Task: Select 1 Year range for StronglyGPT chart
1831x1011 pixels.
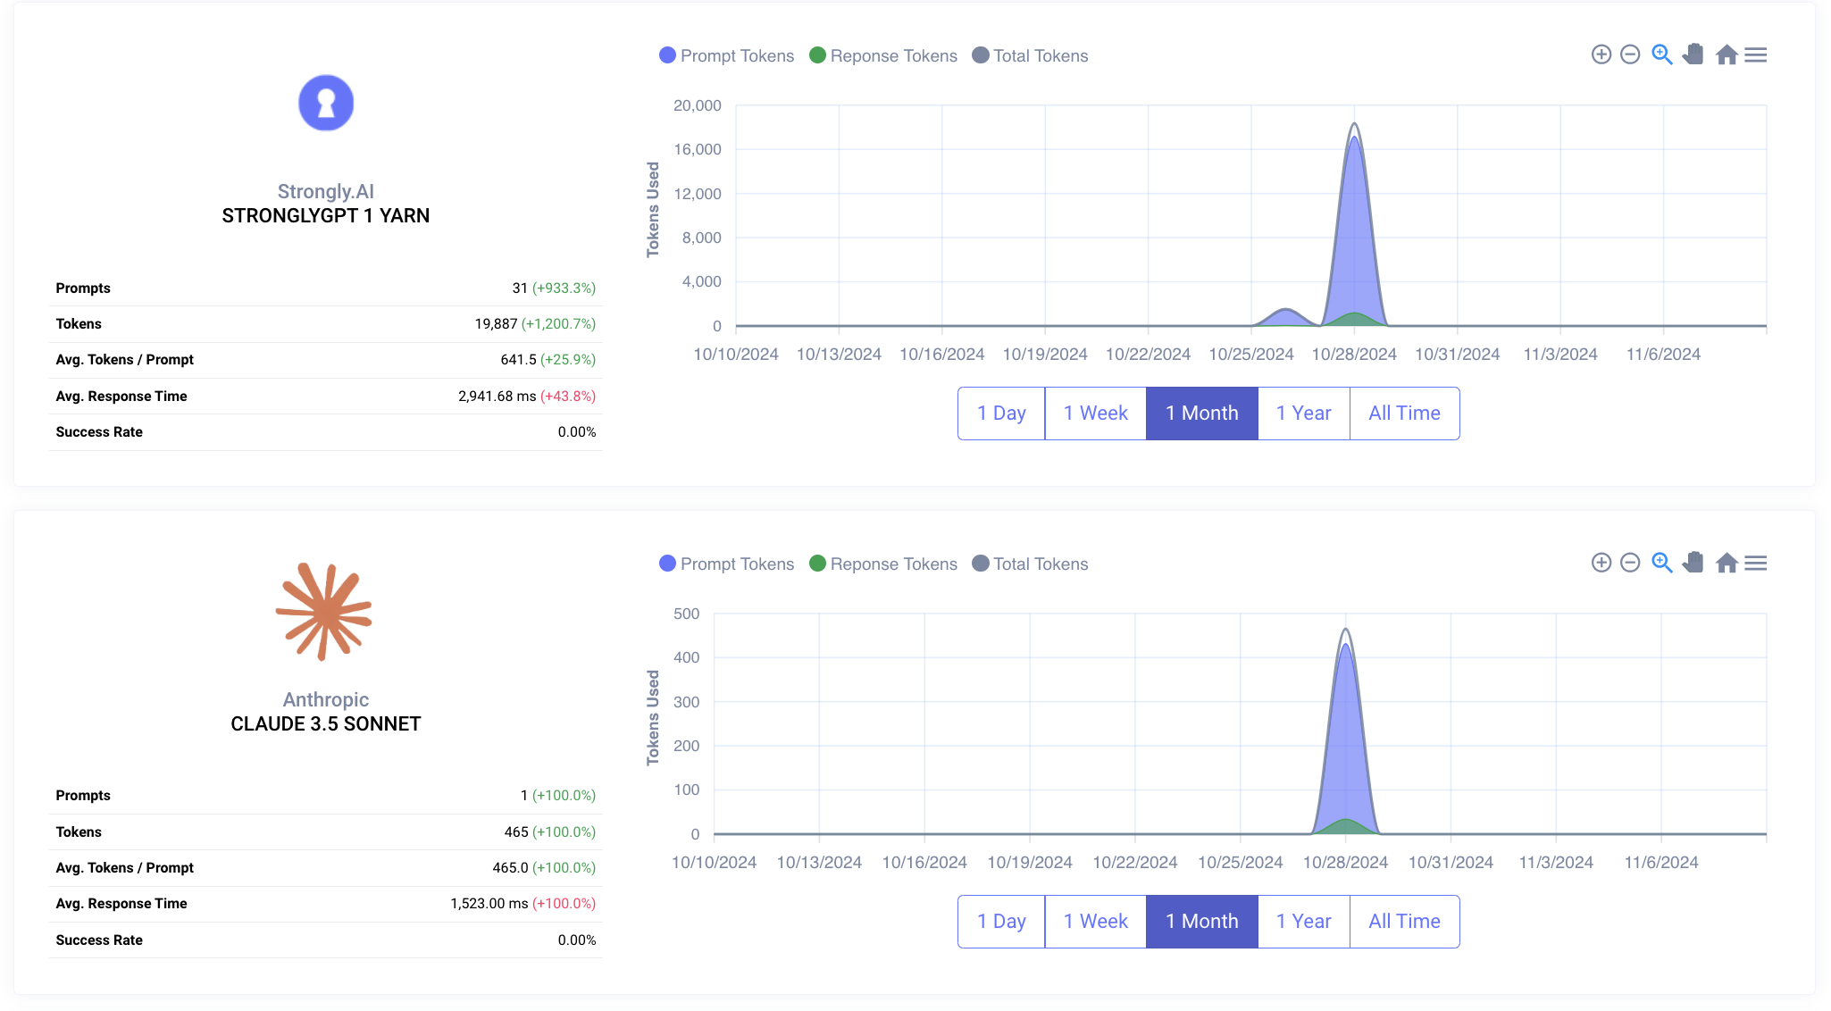Action: point(1304,414)
